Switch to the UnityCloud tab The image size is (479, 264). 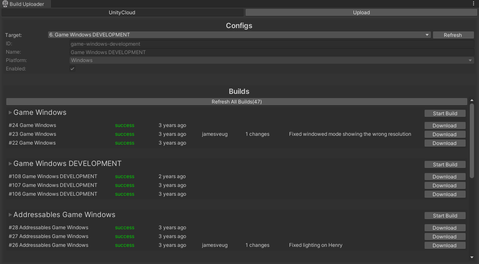pyautogui.click(x=122, y=12)
